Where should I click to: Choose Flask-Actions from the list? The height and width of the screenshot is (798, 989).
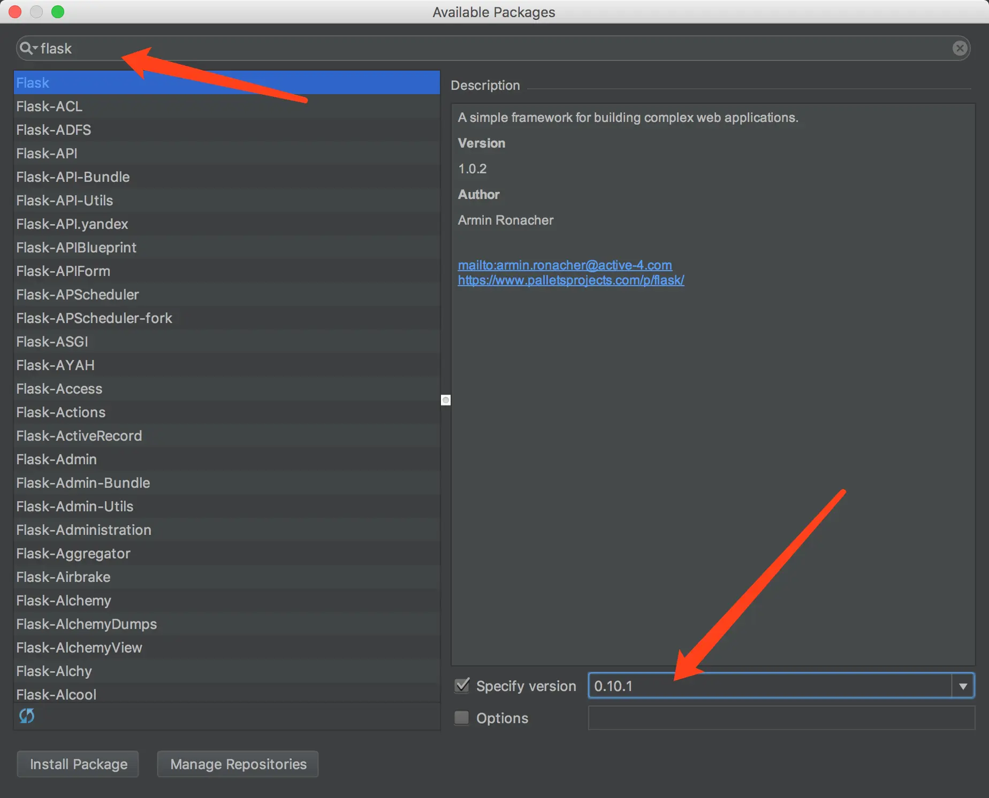(227, 412)
